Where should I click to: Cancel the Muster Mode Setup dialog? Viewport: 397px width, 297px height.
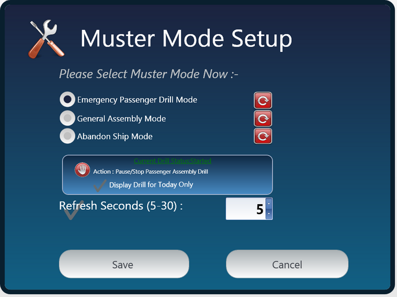point(287,264)
